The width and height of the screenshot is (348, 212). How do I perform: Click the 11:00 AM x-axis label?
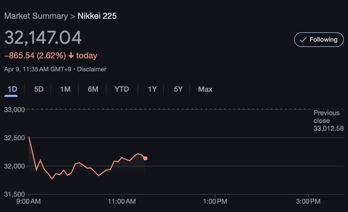pyautogui.click(x=122, y=201)
